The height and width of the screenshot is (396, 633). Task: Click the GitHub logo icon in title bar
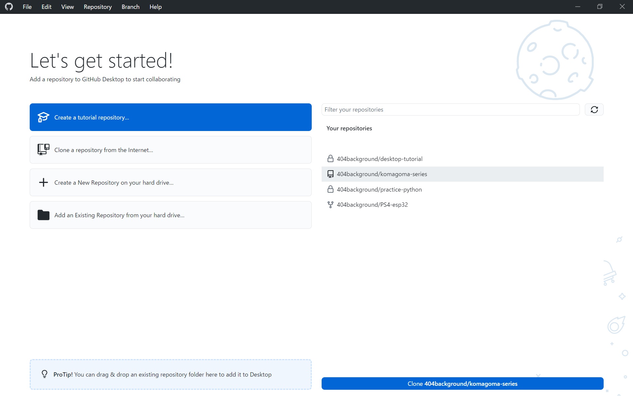(9, 7)
